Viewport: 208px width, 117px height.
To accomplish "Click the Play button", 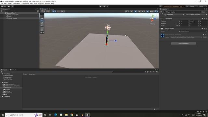I will (x=100, y=6).
